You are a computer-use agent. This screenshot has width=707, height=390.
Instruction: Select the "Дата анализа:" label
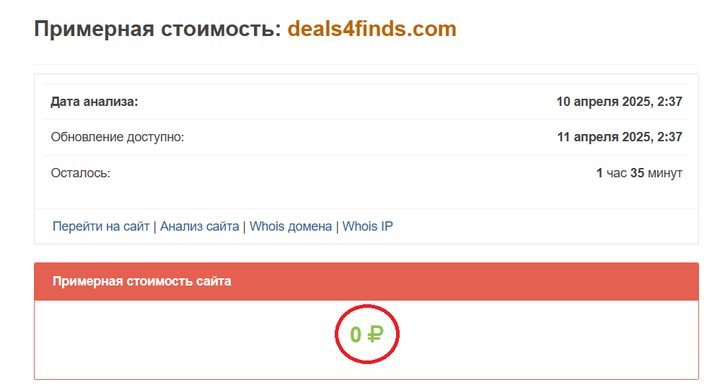tap(94, 102)
